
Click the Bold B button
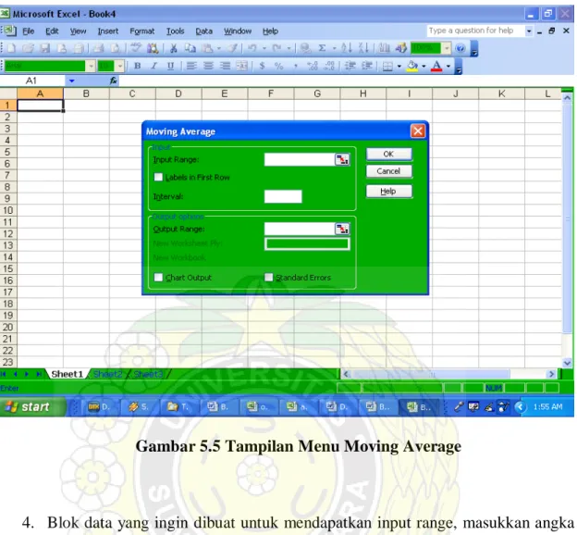[138, 66]
